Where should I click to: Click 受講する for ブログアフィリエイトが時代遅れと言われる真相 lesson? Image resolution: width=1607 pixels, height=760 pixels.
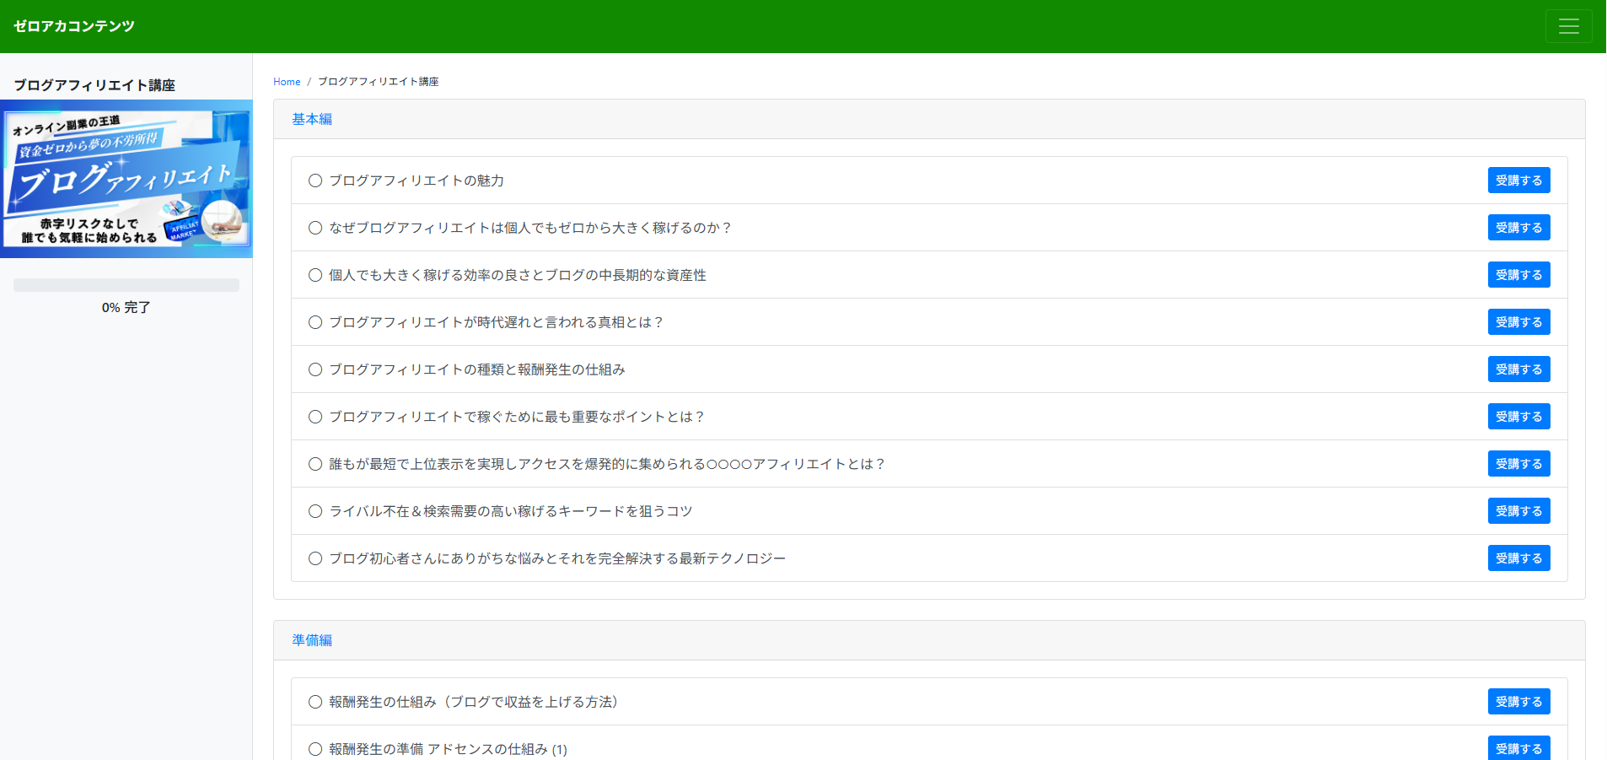[1518, 321]
